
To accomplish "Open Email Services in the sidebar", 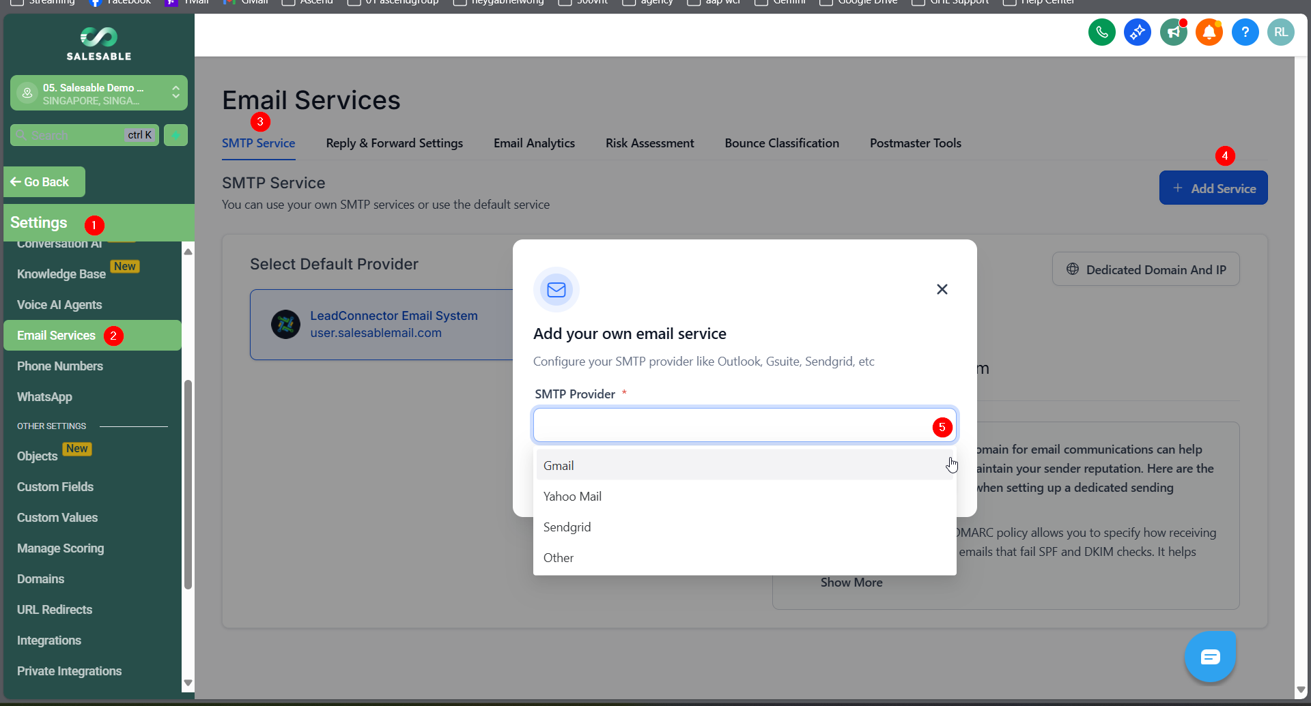I will click(92, 336).
